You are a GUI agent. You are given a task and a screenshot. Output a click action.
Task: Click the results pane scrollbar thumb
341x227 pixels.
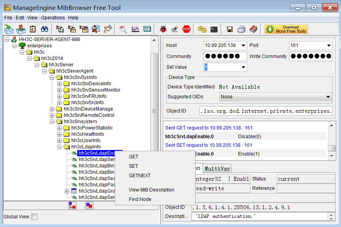(x=332, y=148)
